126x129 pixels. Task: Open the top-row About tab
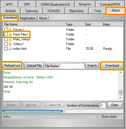tap(116, 10)
